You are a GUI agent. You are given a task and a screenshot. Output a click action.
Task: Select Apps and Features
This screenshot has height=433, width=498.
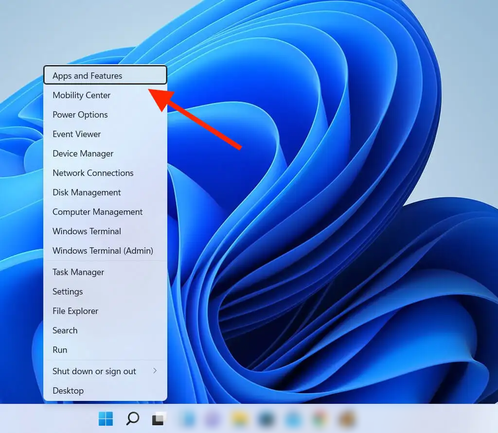88,76
